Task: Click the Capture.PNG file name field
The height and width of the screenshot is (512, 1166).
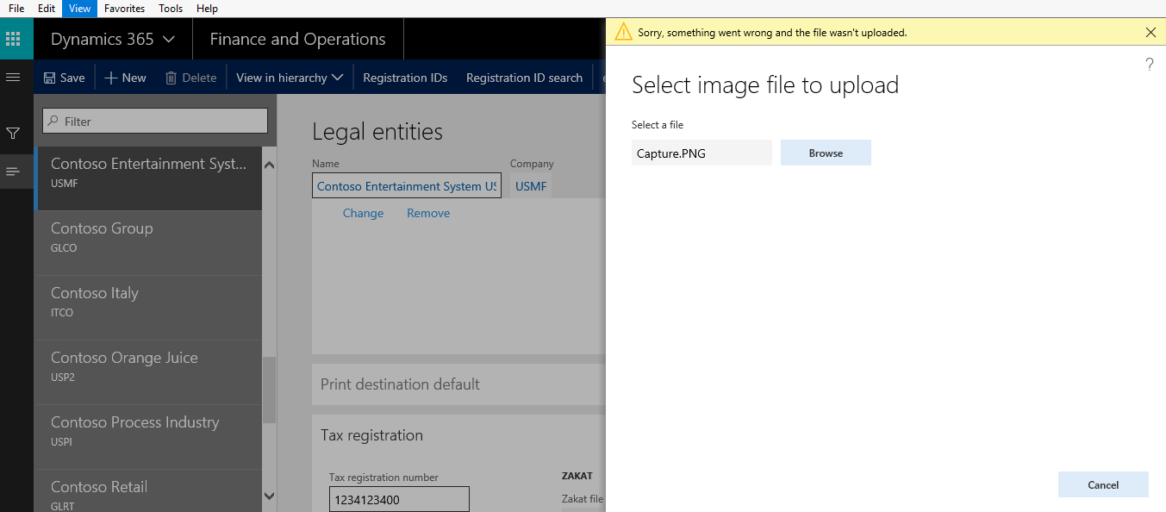Action: 701,153
